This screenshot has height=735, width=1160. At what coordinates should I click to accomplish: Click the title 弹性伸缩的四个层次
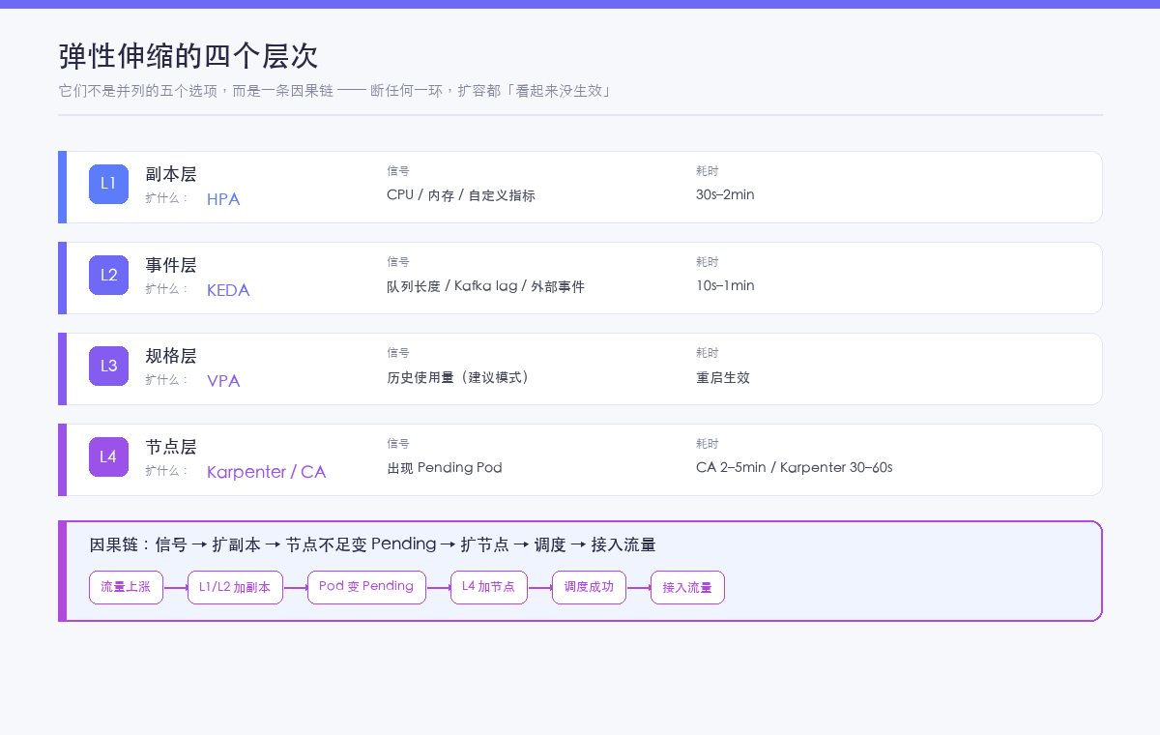point(188,56)
